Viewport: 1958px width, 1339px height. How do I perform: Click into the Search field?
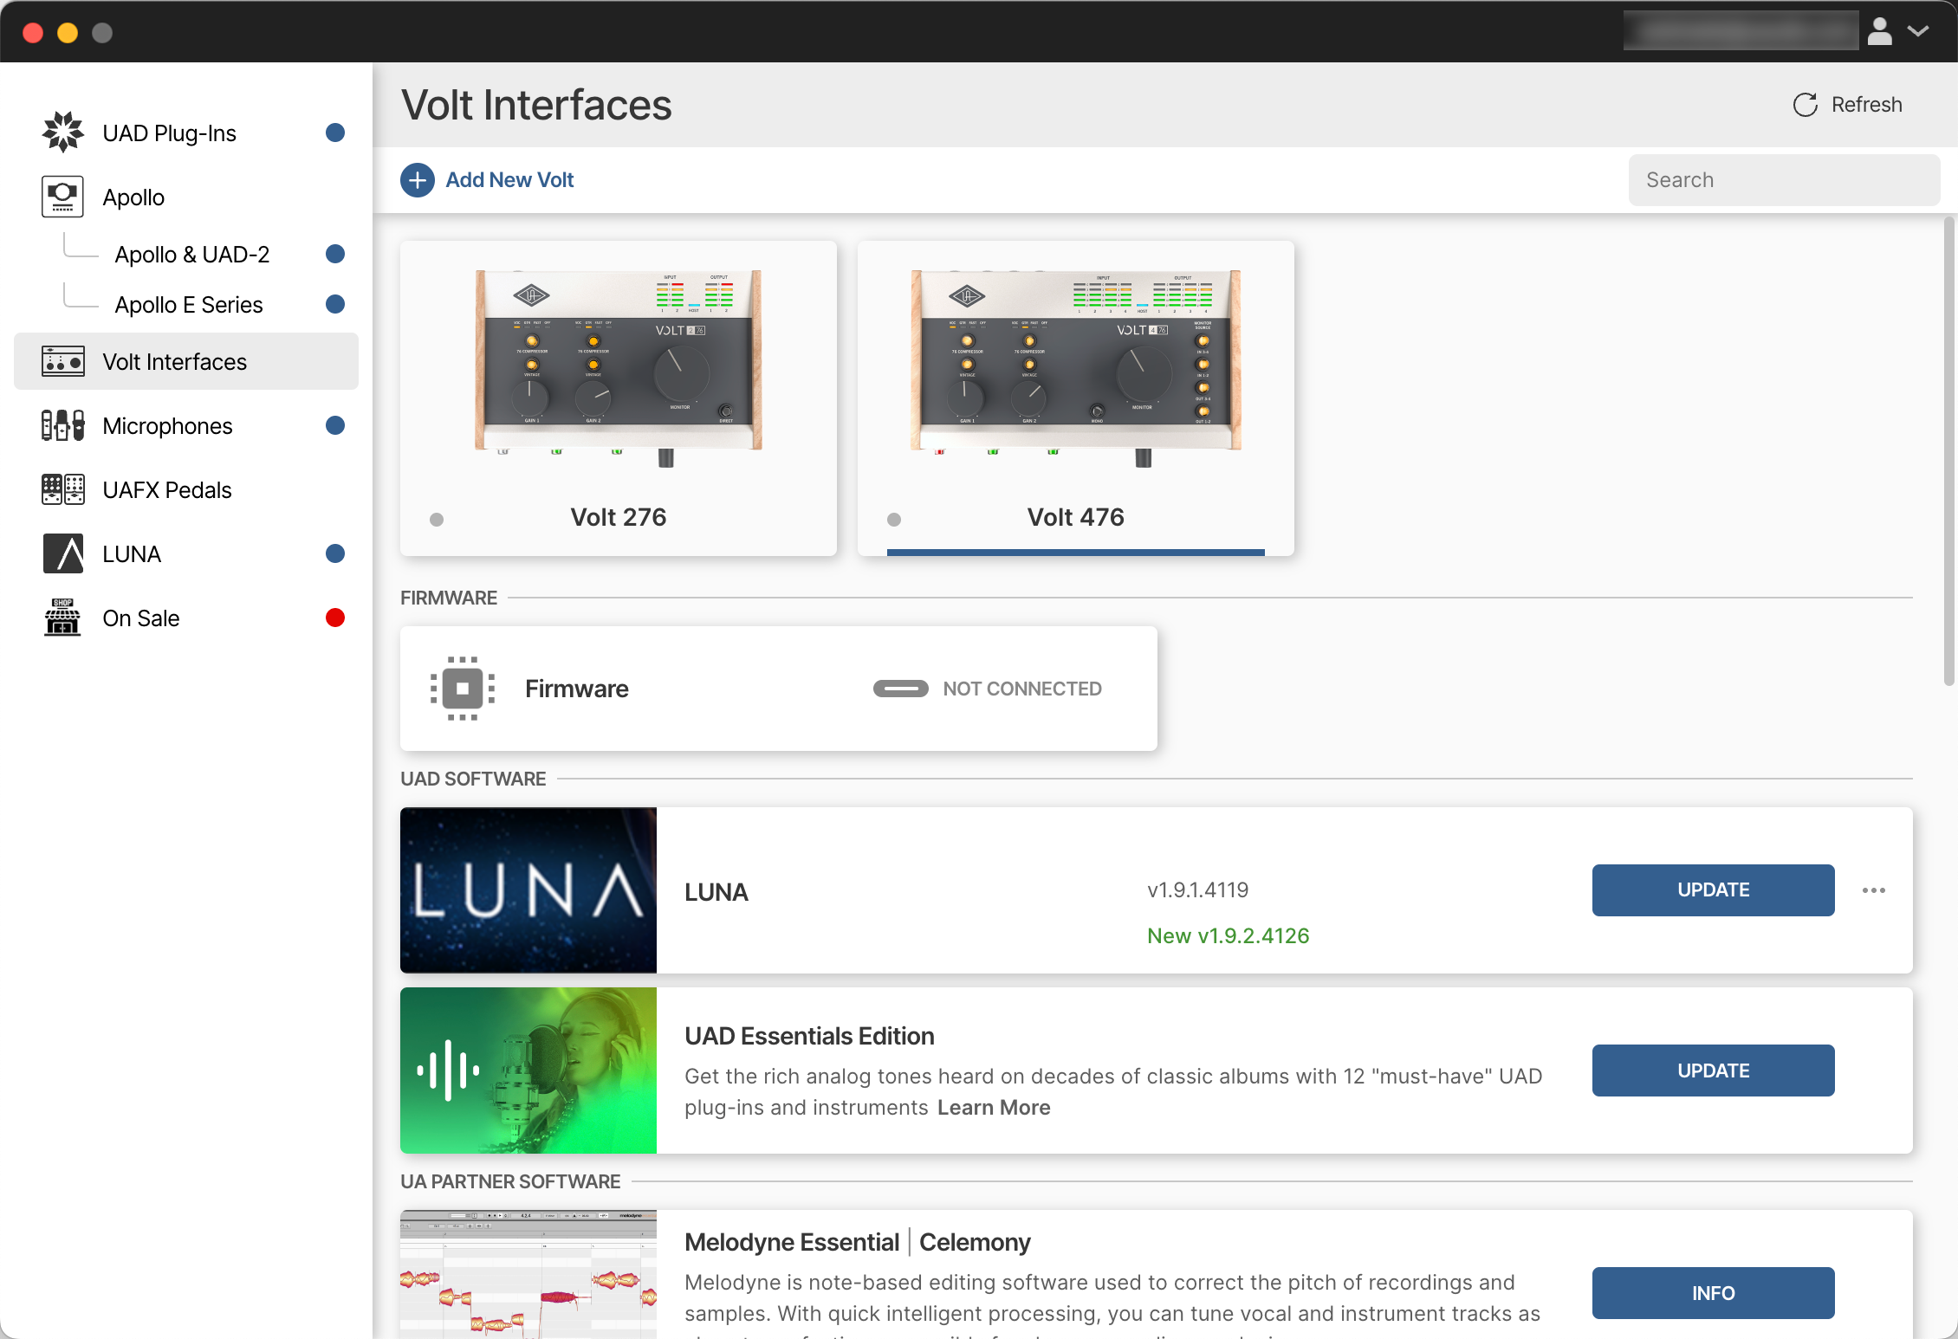[1783, 180]
